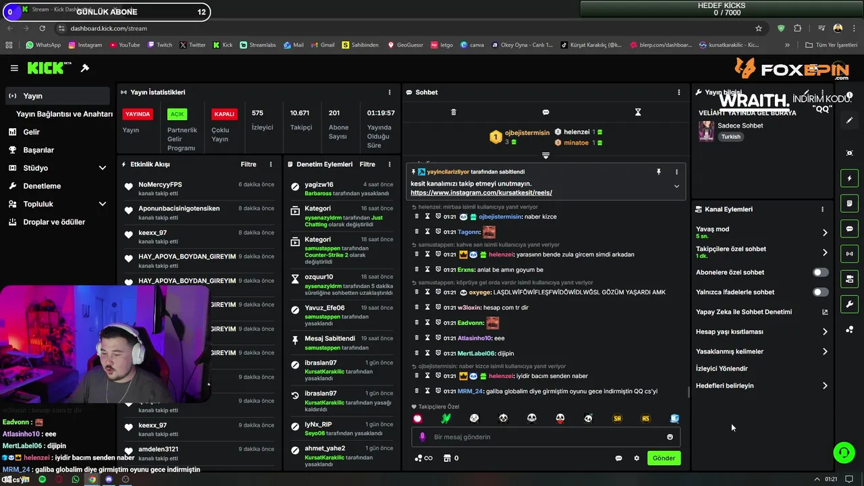Collapse the gift leaderboard arrow

pos(545,155)
